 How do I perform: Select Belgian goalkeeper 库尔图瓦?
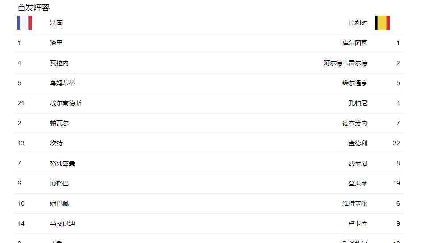[354, 43]
